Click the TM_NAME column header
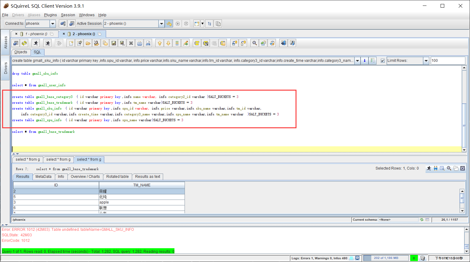The height and width of the screenshot is (262, 470). point(142,185)
